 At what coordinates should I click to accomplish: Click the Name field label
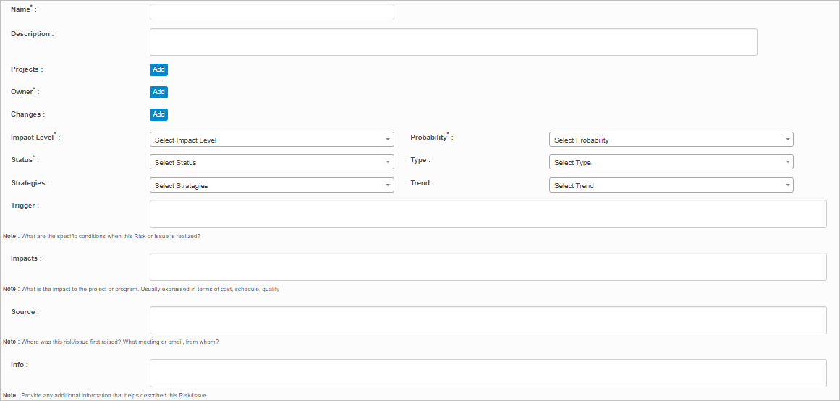[x=20, y=9]
